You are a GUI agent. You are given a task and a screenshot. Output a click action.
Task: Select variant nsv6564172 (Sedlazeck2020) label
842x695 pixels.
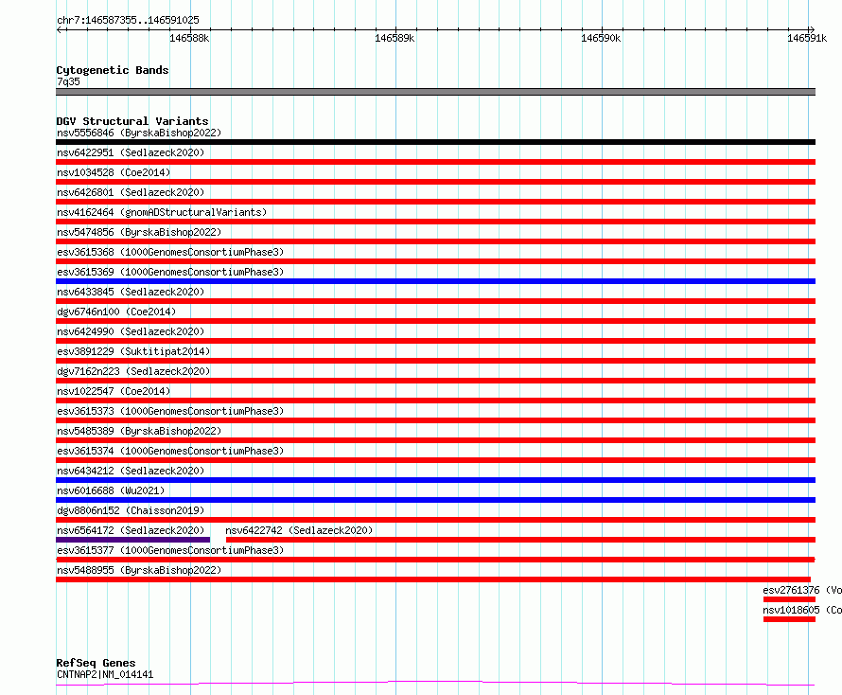tap(131, 530)
